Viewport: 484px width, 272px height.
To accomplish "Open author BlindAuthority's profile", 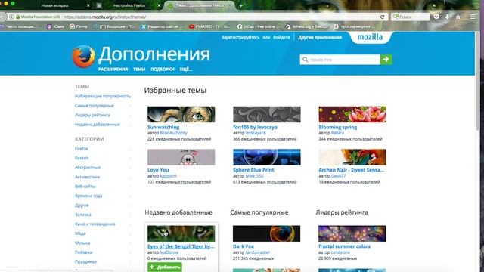I will 173,133.
